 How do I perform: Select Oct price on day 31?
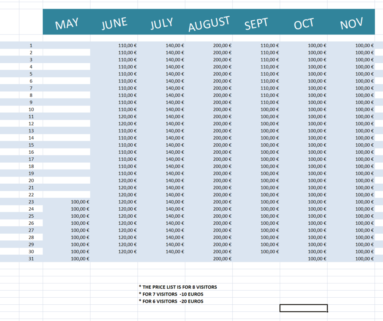[x=317, y=259]
